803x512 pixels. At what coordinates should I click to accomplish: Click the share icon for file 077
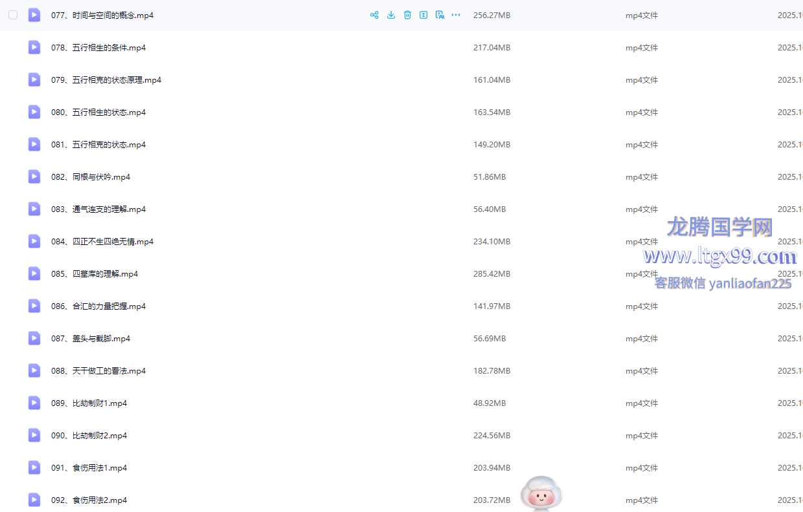click(374, 15)
